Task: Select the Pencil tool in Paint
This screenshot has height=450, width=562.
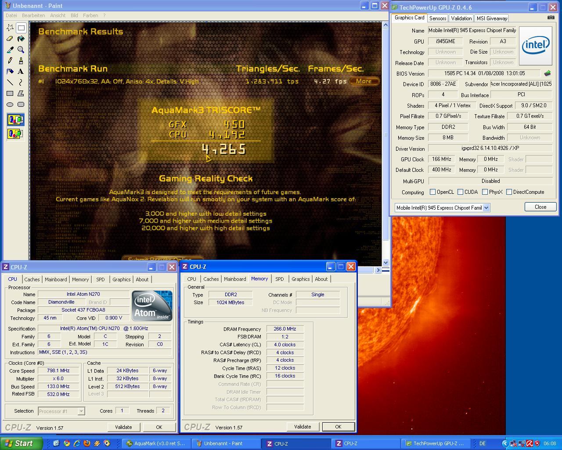Action: (x=10, y=61)
